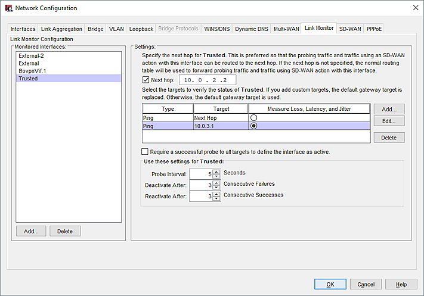Click the Next hop IP address field

click(x=208, y=80)
